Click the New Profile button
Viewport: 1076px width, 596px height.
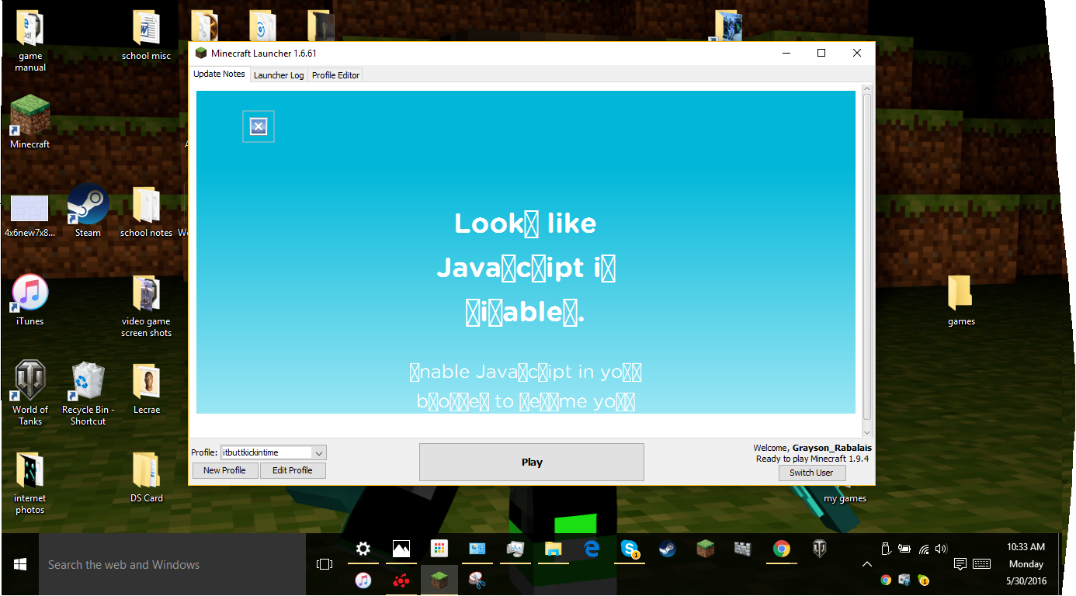point(225,470)
